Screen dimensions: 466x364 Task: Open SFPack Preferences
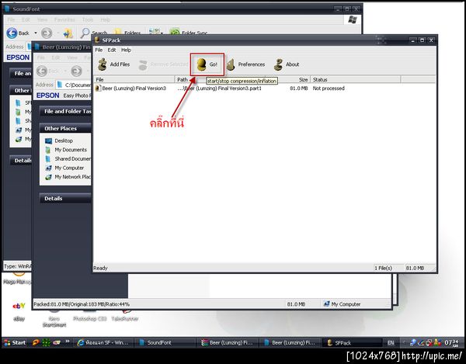[245, 64]
